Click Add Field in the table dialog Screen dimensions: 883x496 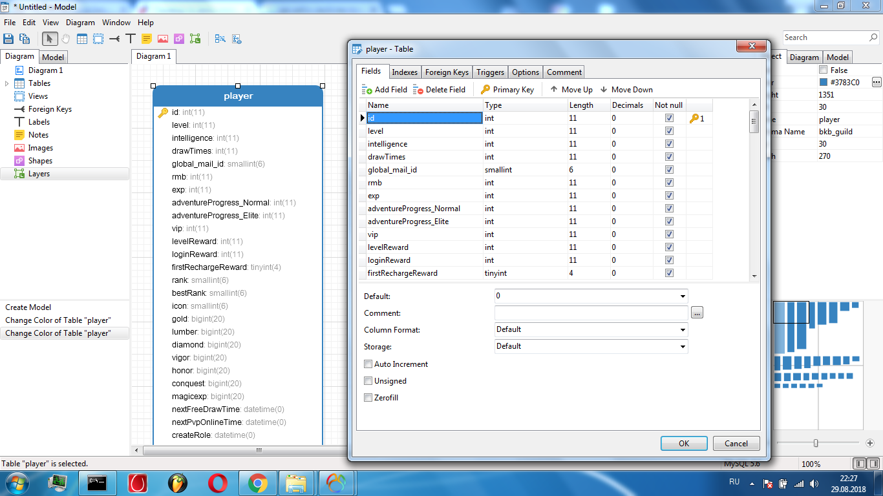pyautogui.click(x=385, y=90)
